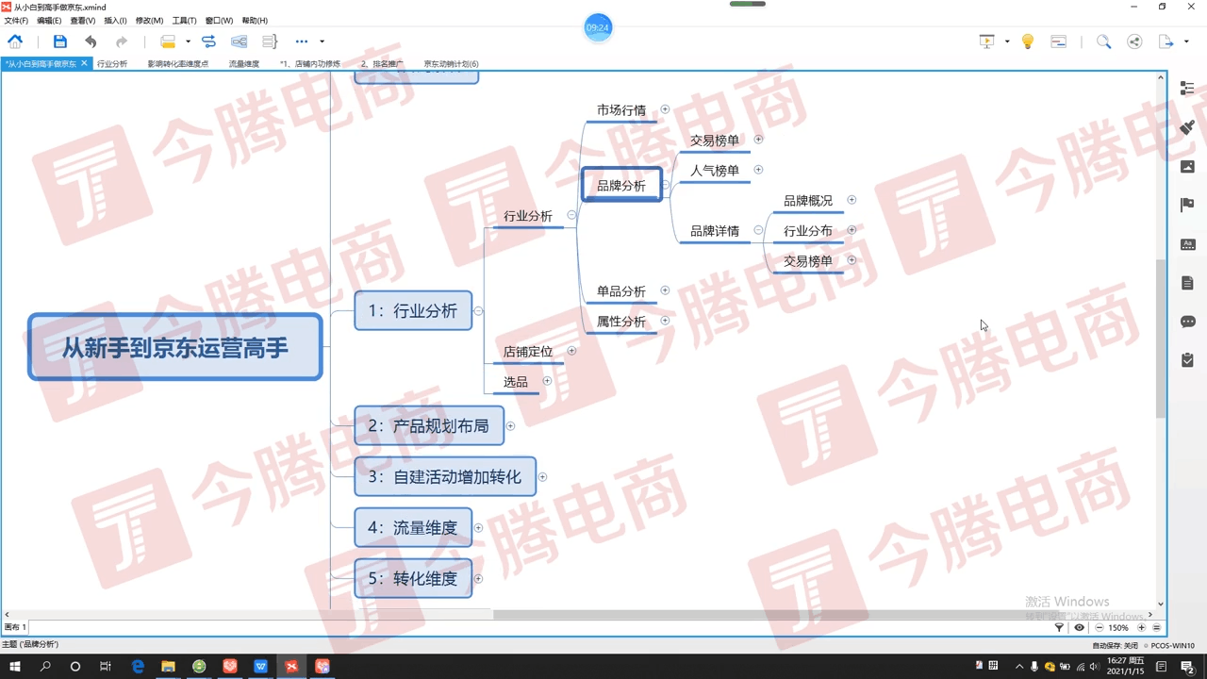Open Windows Start menu in taskbar
The height and width of the screenshot is (679, 1207).
pos(14,667)
